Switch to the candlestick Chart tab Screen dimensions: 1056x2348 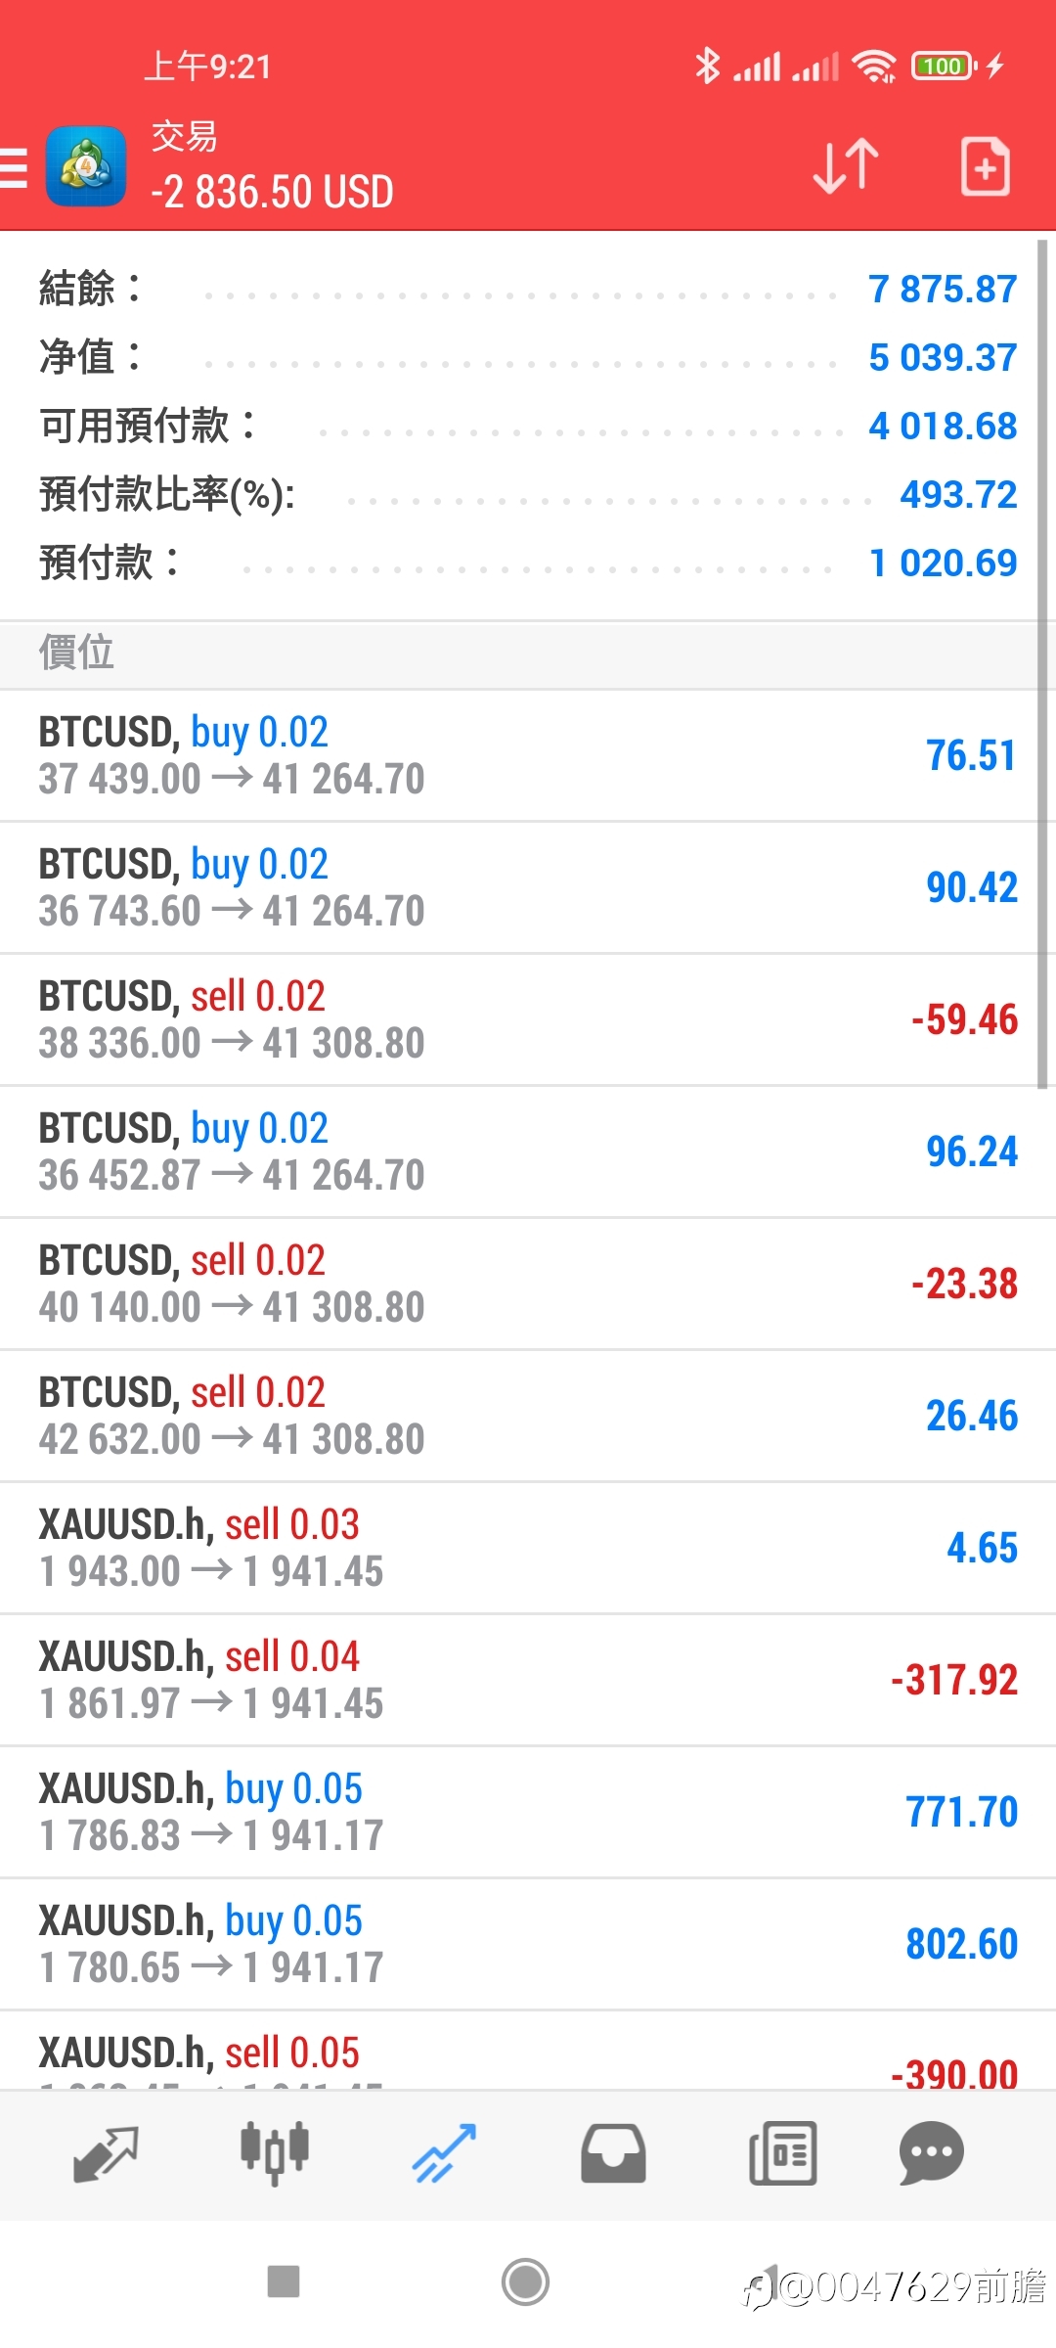pos(275,2154)
